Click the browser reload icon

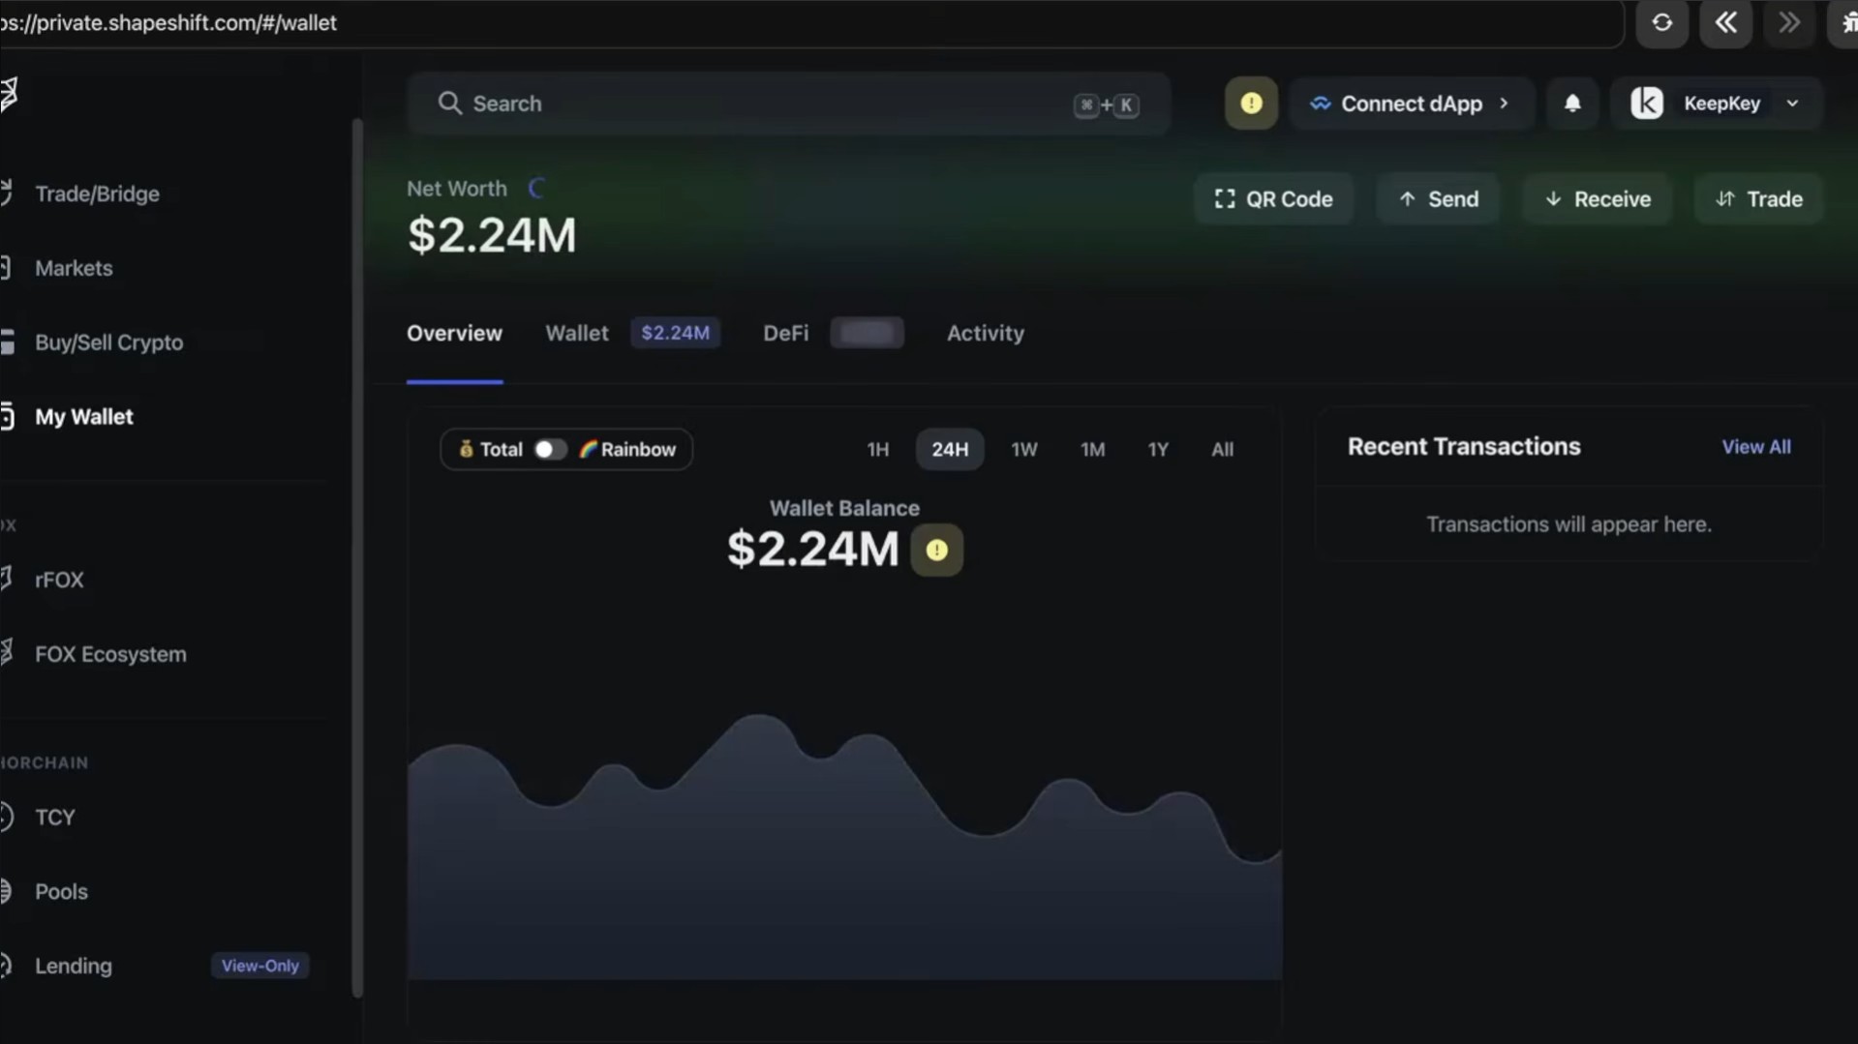[x=1661, y=23]
